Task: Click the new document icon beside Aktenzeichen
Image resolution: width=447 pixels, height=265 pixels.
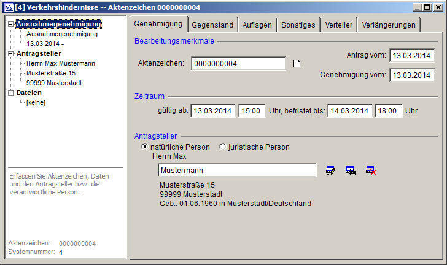Action: (x=297, y=64)
